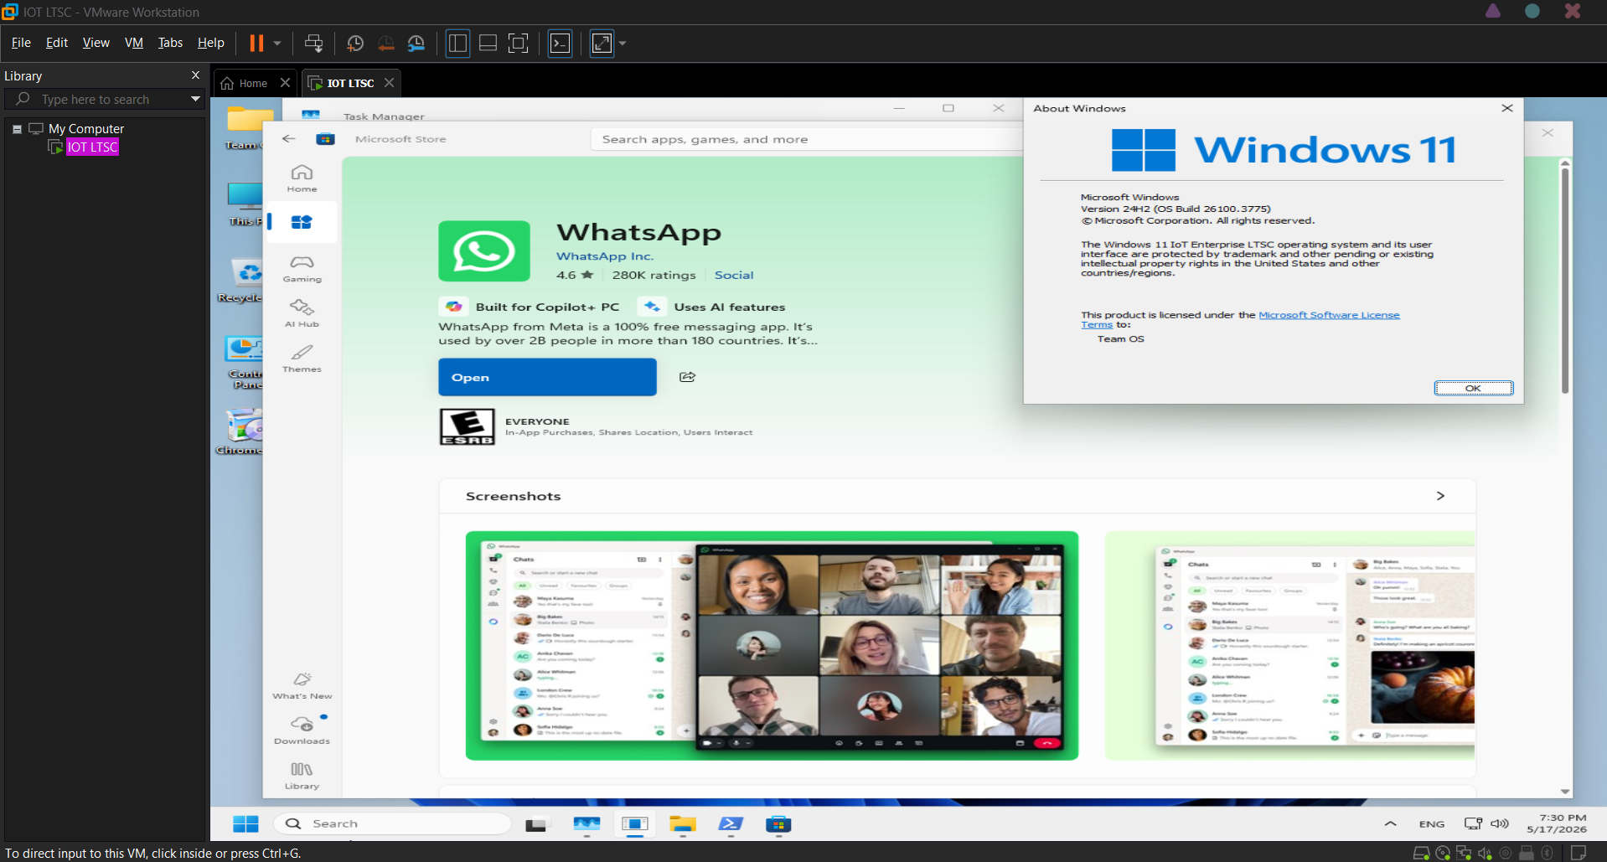1607x862 pixels.
Task: Open PowerShell from the guest taskbar
Action: [x=731, y=824]
